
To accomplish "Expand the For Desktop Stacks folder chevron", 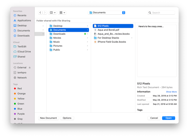I will (132, 38).
